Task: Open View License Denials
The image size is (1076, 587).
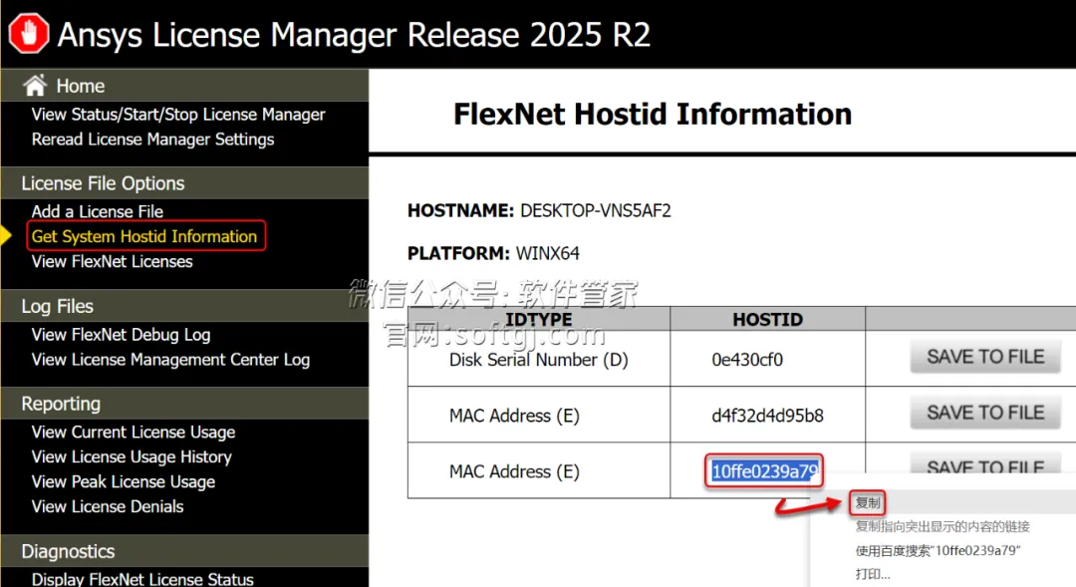Action: tap(108, 506)
